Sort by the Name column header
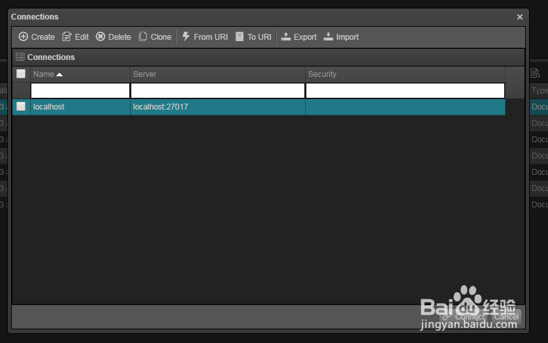This screenshot has width=548, height=343. pos(80,74)
